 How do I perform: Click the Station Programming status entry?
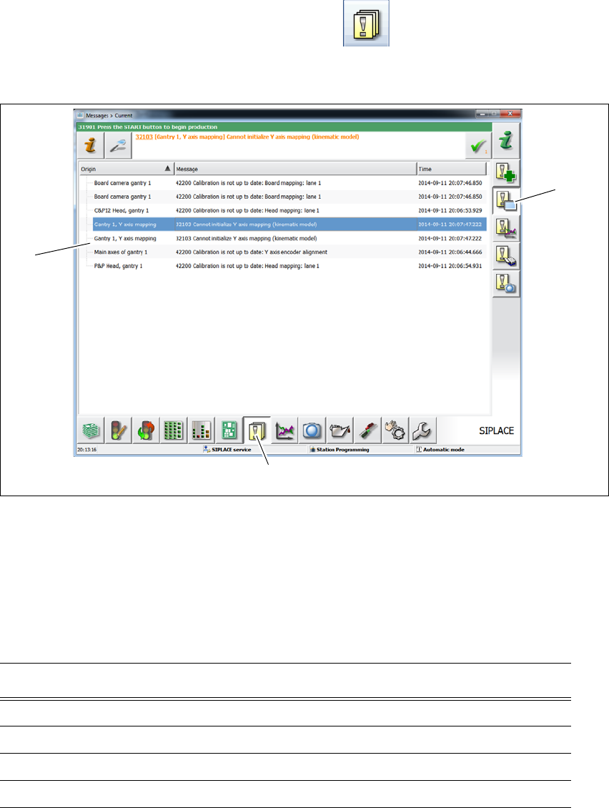tap(340, 450)
